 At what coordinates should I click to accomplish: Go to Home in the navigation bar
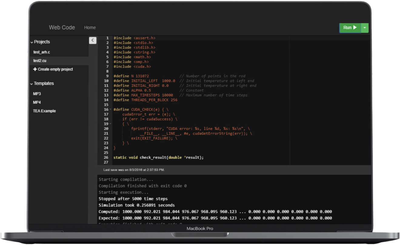(90, 28)
